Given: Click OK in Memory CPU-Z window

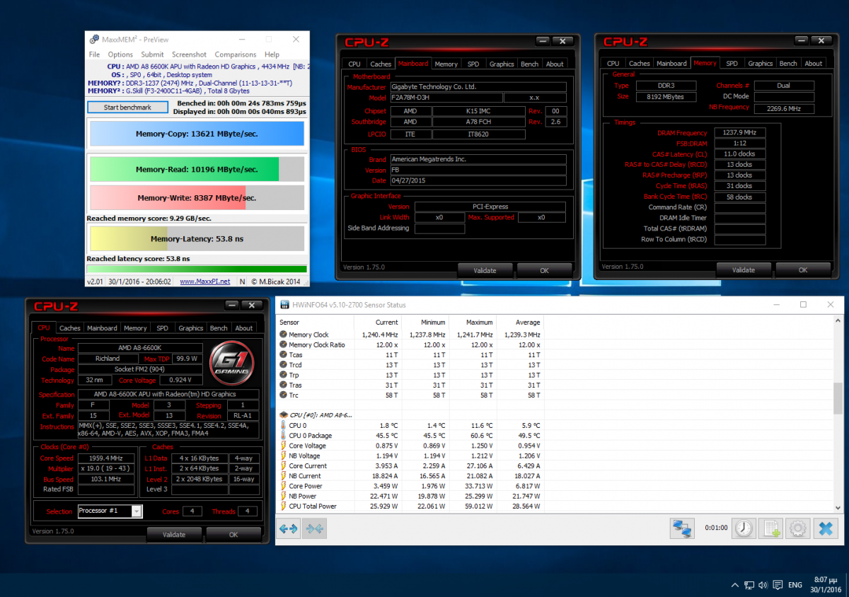Looking at the screenshot, I should (x=803, y=270).
